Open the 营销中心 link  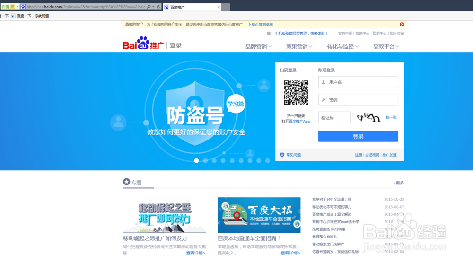(362, 34)
